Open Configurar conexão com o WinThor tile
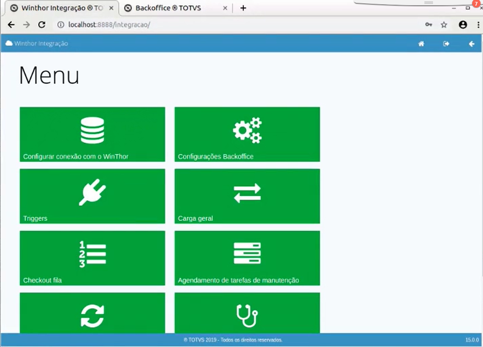Screen dimensions: 483x347 coord(92,134)
